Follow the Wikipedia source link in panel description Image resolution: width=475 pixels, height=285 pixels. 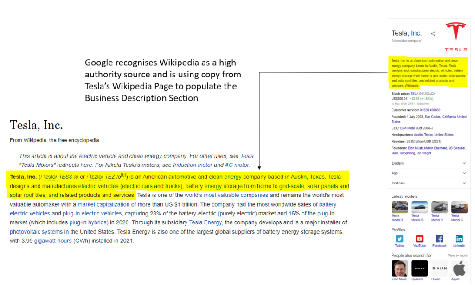coord(411,86)
